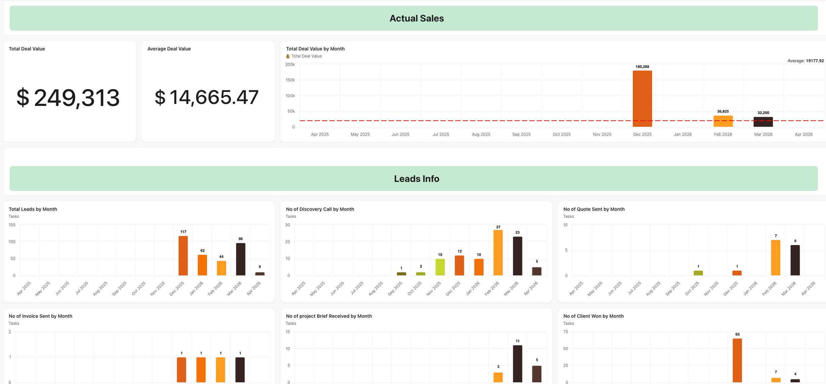This screenshot has height=384, width=826.
Task: Click the Average 19177.92 label on chart
Action: 805,61
